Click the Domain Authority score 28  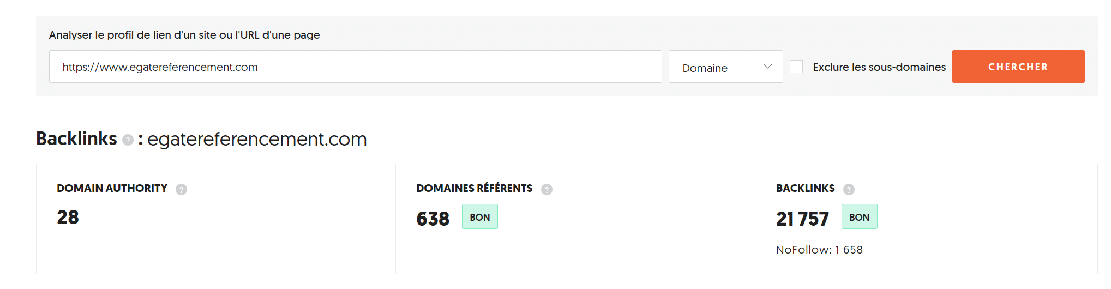tap(68, 217)
